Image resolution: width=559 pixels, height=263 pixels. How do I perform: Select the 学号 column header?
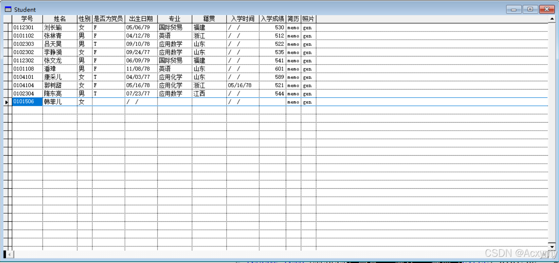(27, 19)
